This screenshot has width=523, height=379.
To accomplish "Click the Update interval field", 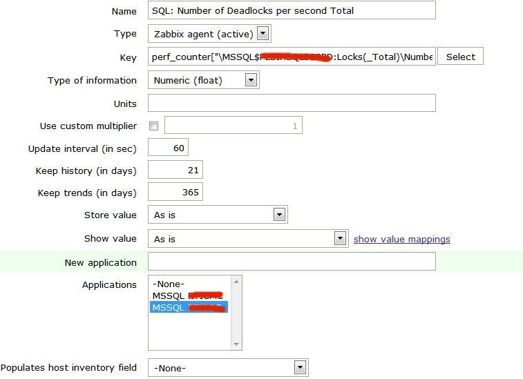I will pos(168,148).
